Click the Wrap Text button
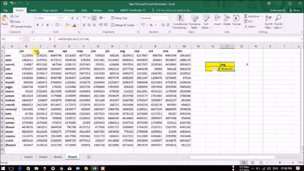Screen dimensions: 304x171 [119, 18]
